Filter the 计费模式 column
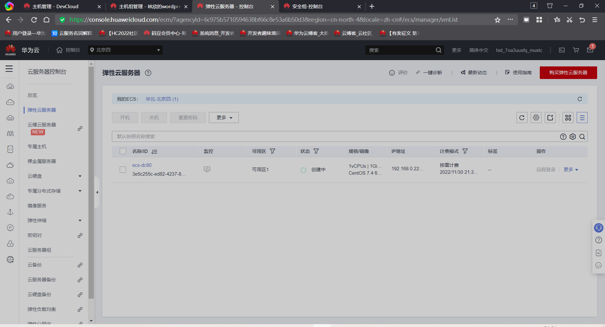The height and width of the screenshot is (327, 605). (465, 151)
